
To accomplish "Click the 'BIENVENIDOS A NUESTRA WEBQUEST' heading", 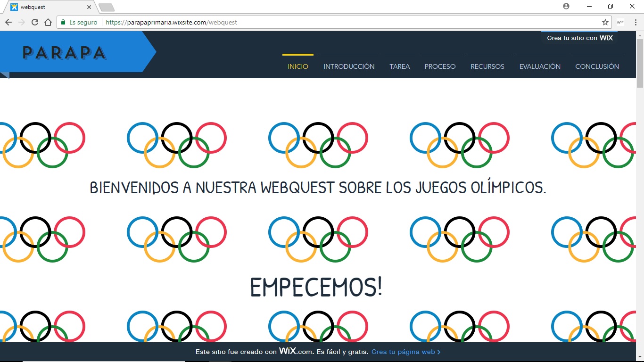I will [x=318, y=188].
